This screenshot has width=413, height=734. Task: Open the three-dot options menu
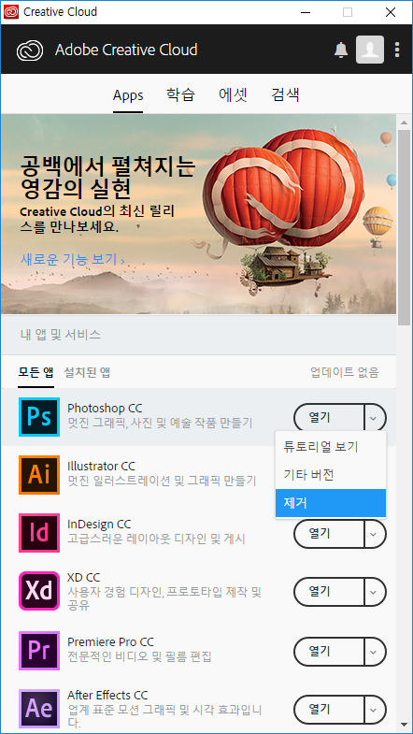(397, 50)
